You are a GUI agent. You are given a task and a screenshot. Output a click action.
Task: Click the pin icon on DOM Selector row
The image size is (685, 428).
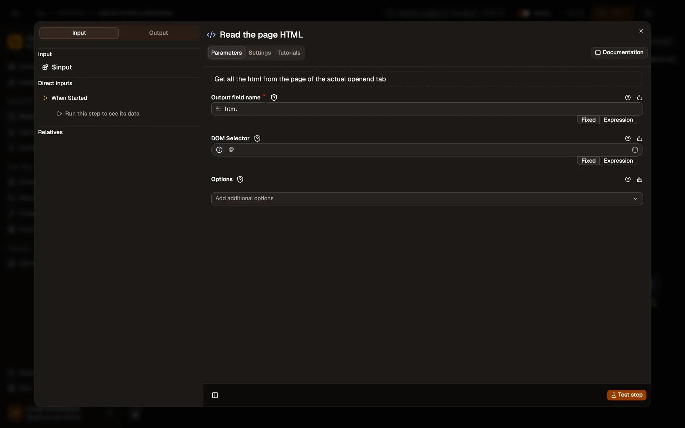[x=639, y=139]
